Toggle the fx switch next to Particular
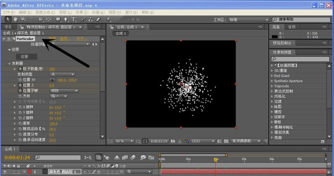The height and width of the screenshot is (176, 334). coord(9,39)
